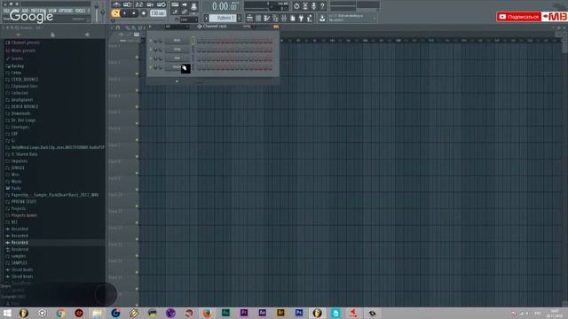Click the Kick channel button

[177, 40]
